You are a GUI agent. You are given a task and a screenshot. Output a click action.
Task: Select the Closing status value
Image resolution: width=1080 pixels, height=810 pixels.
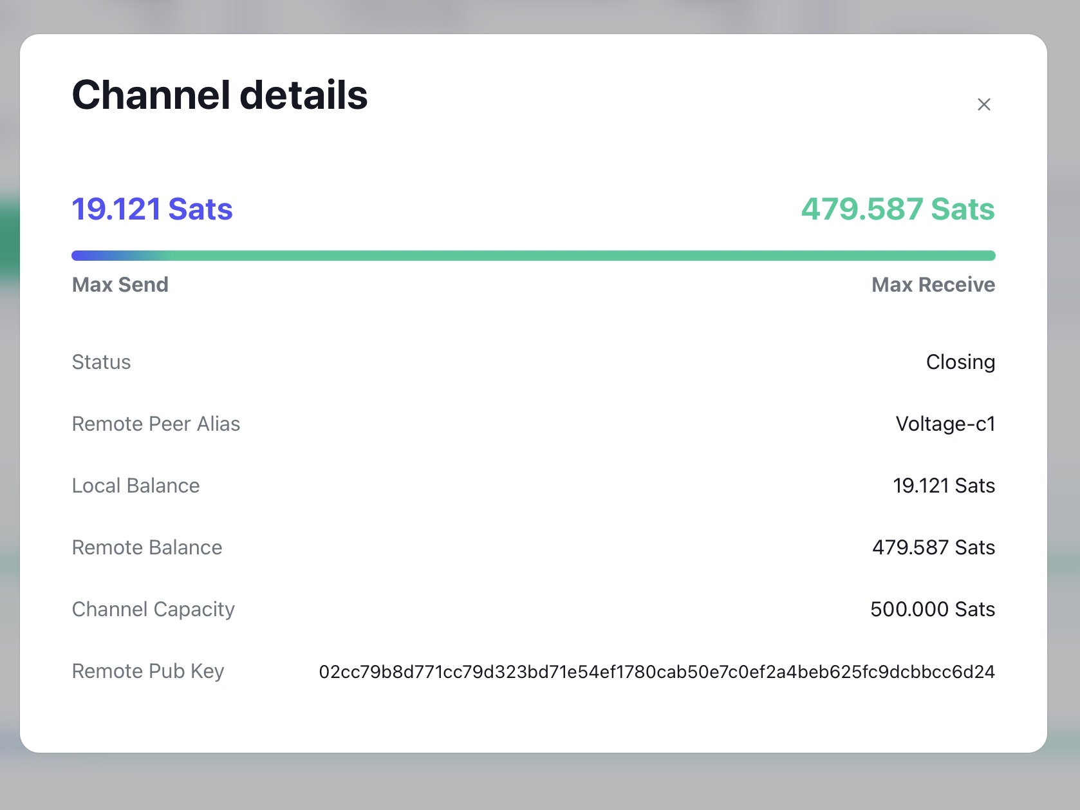960,362
